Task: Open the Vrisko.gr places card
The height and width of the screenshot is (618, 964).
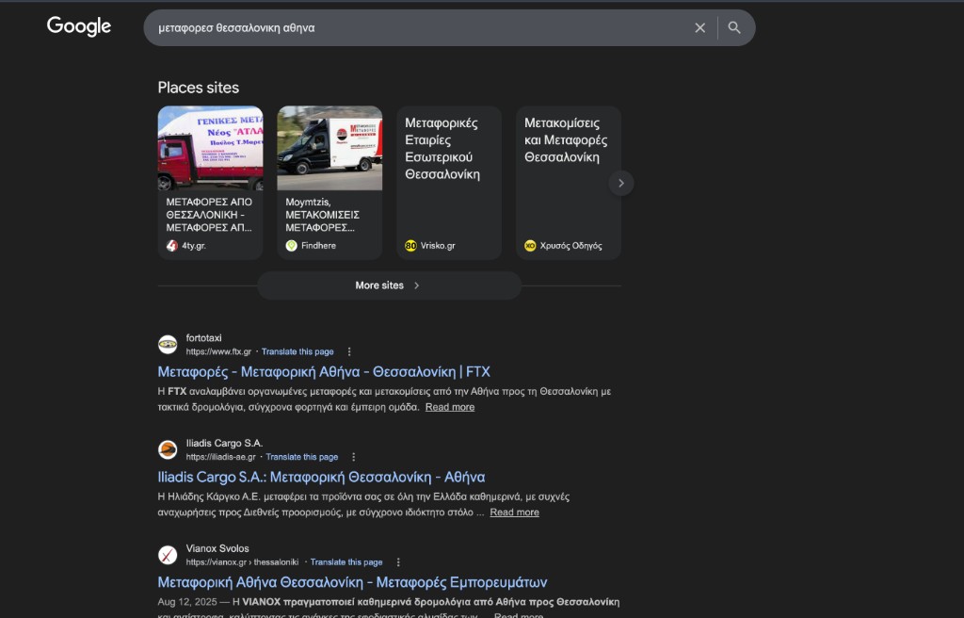Action: point(448,182)
